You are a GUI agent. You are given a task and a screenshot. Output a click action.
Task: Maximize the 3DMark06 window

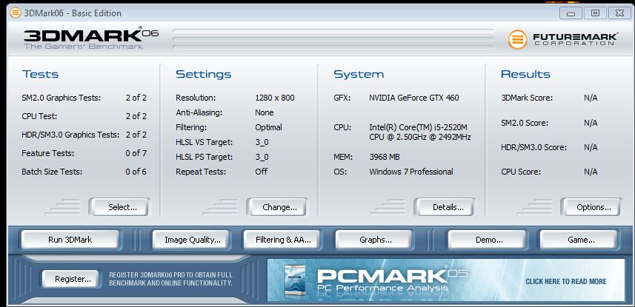(x=595, y=13)
